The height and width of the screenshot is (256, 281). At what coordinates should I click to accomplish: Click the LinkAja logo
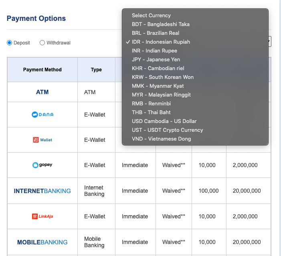(42, 216)
